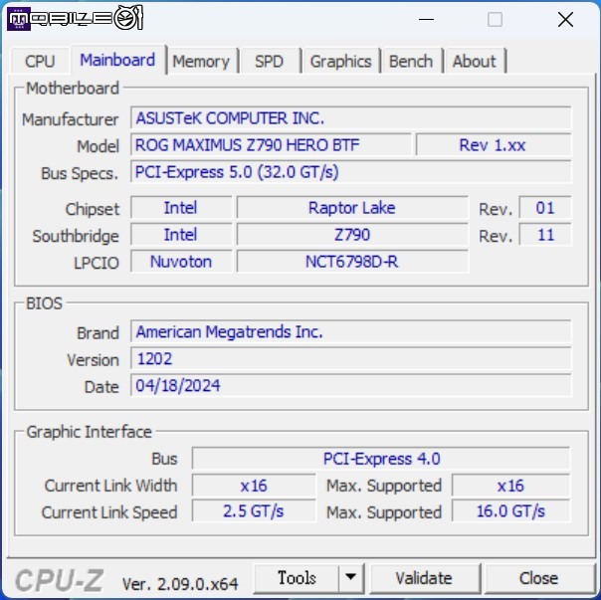
Task: Select the ASUSTeK COMPUTER INC. manufacturer field
Action: click(350, 118)
